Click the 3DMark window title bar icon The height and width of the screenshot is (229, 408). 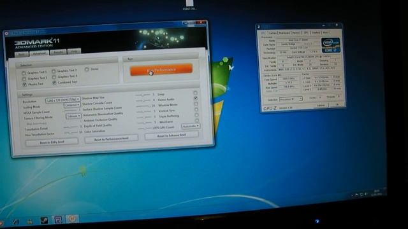pos(6,34)
